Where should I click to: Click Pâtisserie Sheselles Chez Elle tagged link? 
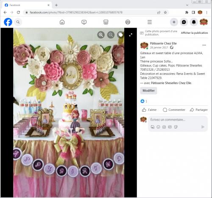click(171, 83)
